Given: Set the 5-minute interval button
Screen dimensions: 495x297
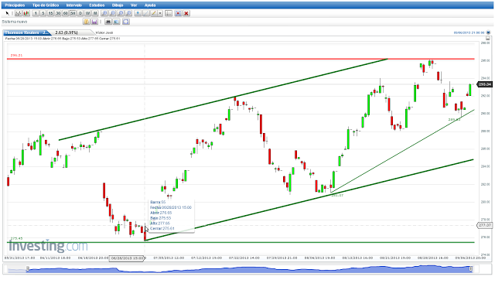Looking at the screenshot, I should click(x=43, y=13).
